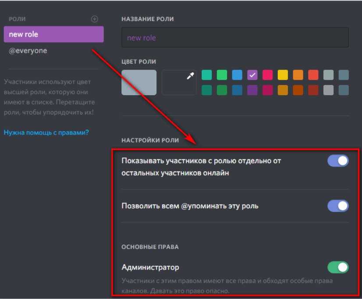Screen dimensions: 362x299
Task: Pick the teal color swatch
Action: tap(207, 75)
